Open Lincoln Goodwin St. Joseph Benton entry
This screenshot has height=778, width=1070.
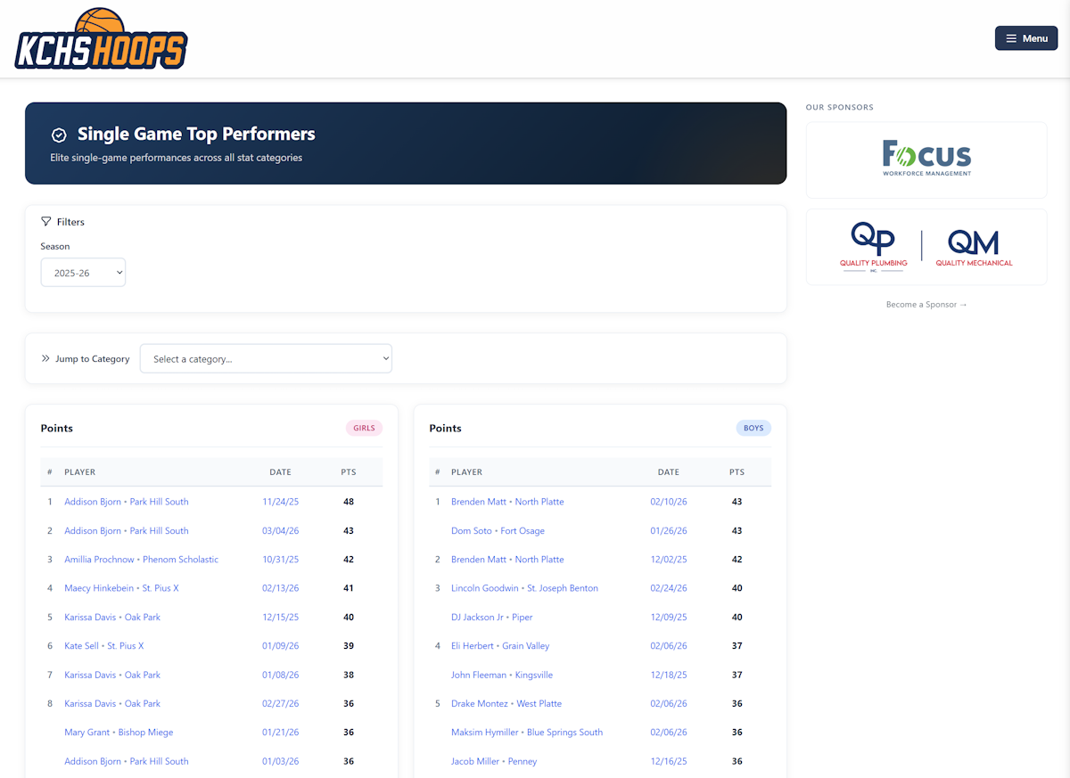(x=524, y=588)
